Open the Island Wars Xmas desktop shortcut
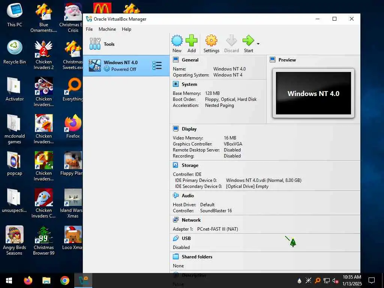The width and height of the screenshot is (384, 288). pos(72,204)
